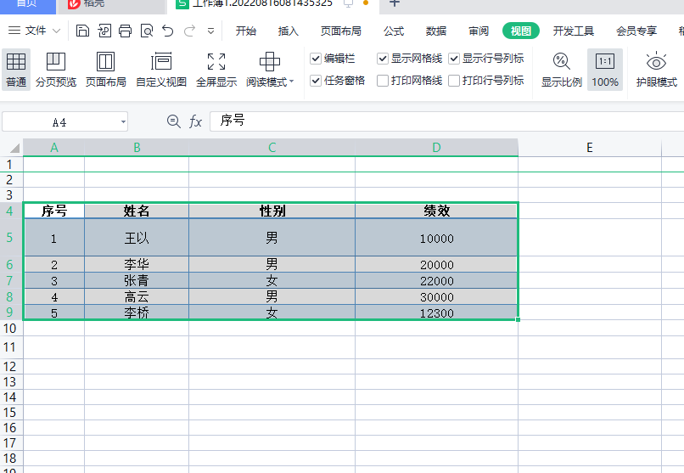Open 自定义视图 custom views

tap(161, 70)
